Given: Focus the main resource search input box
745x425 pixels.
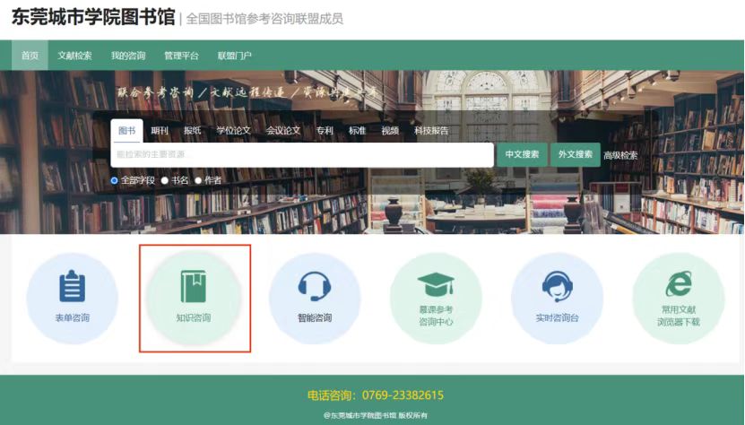Looking at the screenshot, I should coord(302,154).
